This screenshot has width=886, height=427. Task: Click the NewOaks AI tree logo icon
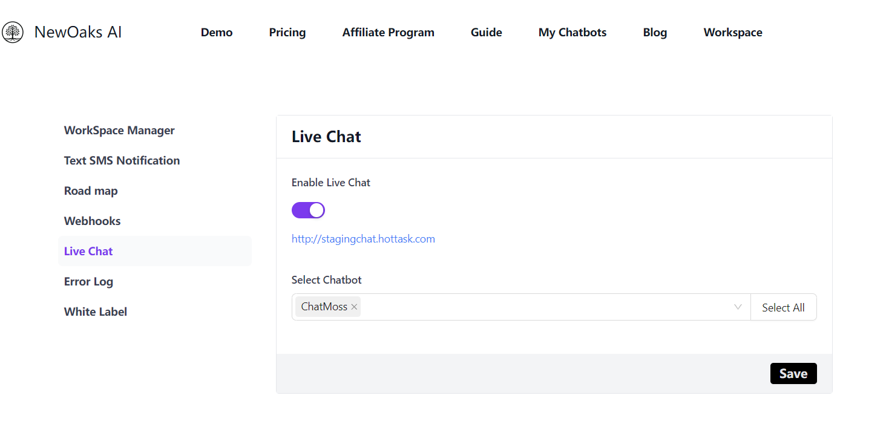click(x=13, y=32)
